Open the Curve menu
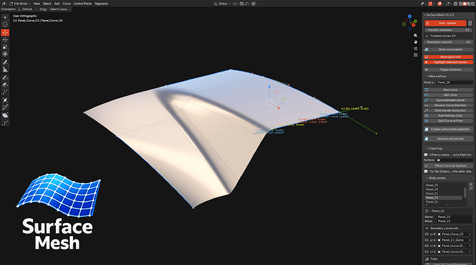Viewport: 476px width, 265px height. click(66, 3)
